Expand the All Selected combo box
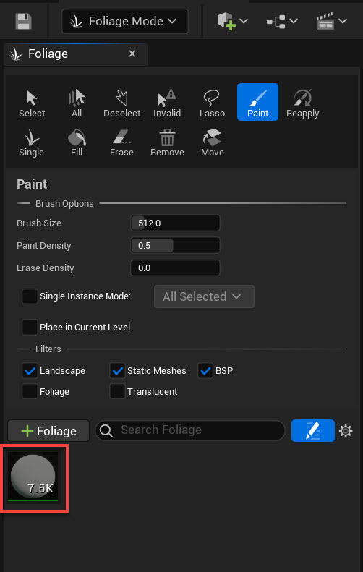Screen dimensions: 363x572 tap(204, 296)
